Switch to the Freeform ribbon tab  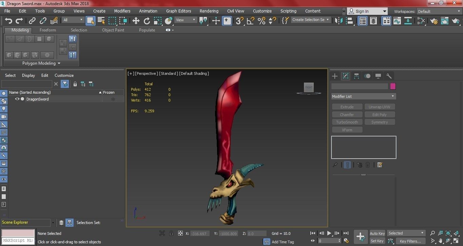pyautogui.click(x=48, y=30)
